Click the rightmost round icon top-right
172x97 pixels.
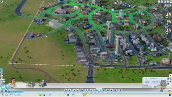(171, 2)
